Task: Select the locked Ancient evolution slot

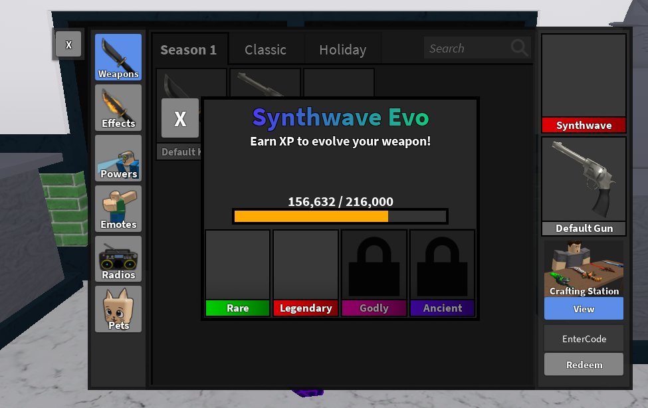Action: pyautogui.click(x=442, y=273)
